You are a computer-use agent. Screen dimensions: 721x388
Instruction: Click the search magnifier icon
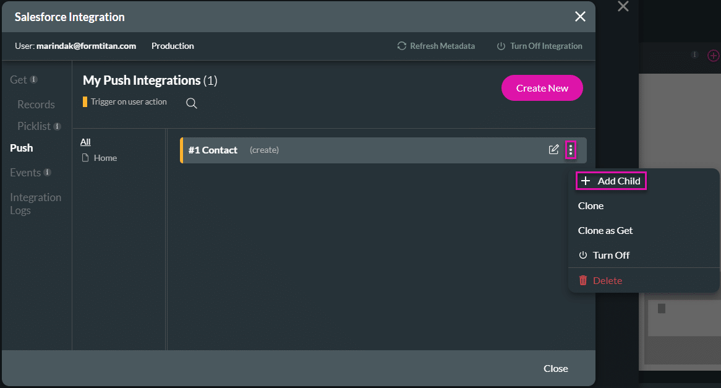192,103
